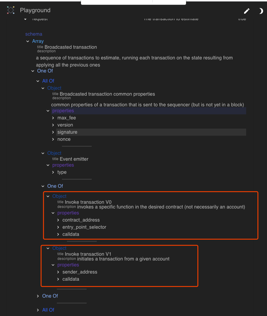Viewport: 267px width, 316px height.
Task: Collapse the Array schema node
Action: 28,41
